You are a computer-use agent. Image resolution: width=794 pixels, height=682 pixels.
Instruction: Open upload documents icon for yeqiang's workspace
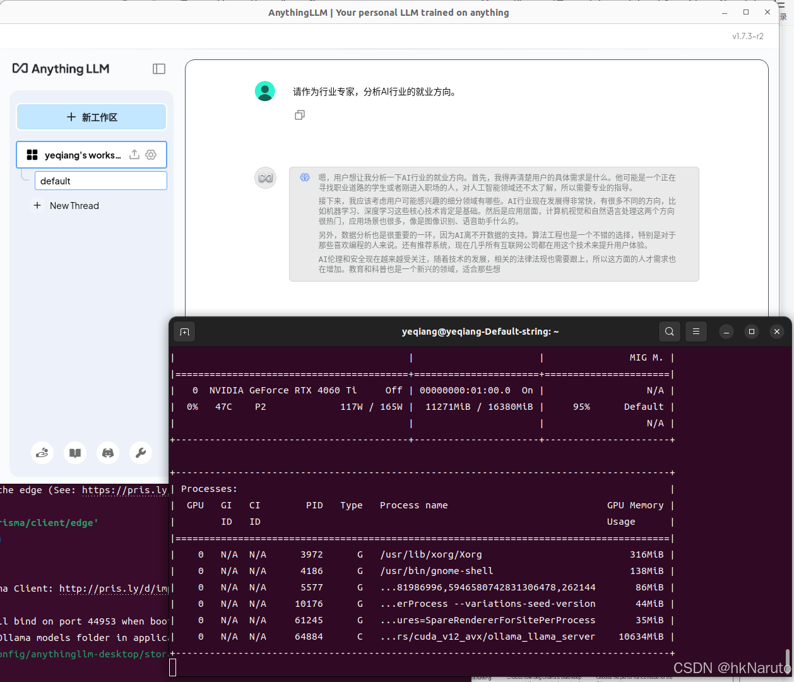(134, 155)
